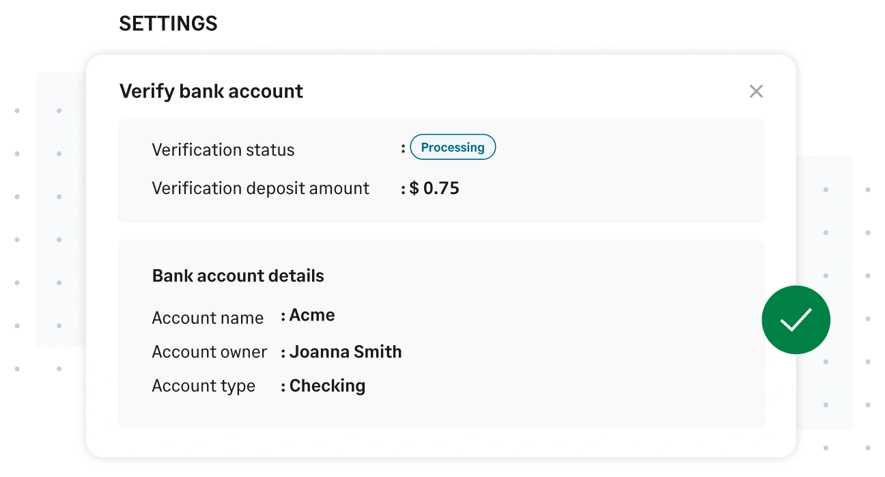Click the X close icon on dialog
885x477 pixels.
click(756, 91)
